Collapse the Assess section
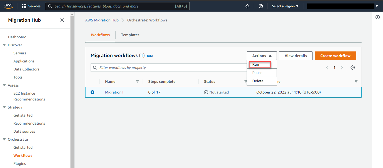The height and width of the screenshot is (168, 383). [x=4, y=85]
